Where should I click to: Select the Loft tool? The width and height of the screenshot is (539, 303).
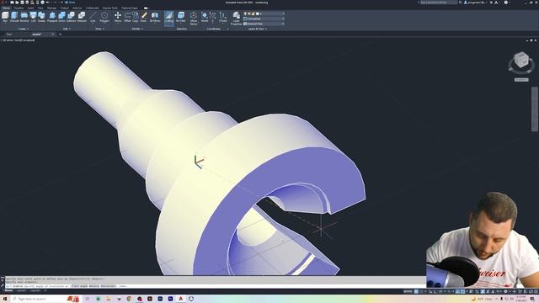[33, 17]
